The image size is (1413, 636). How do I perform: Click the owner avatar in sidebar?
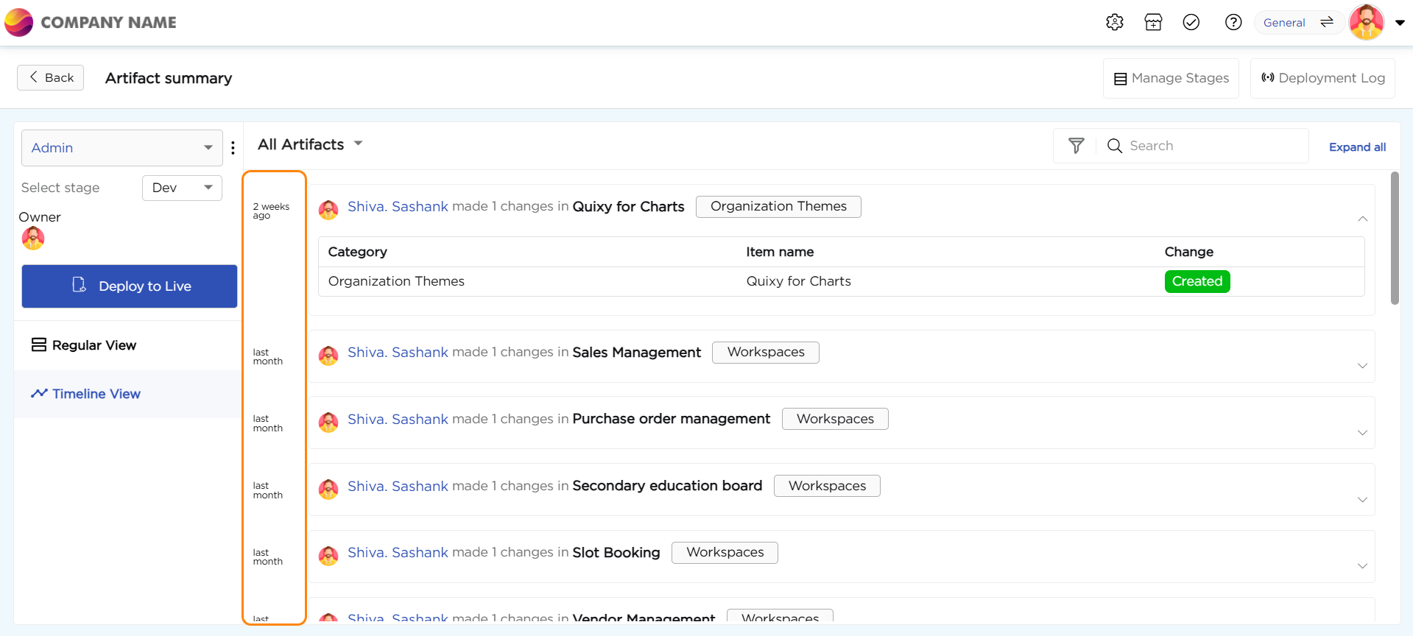click(33, 239)
